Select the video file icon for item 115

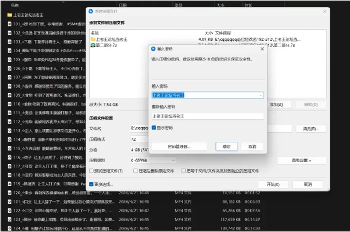coord(9,148)
